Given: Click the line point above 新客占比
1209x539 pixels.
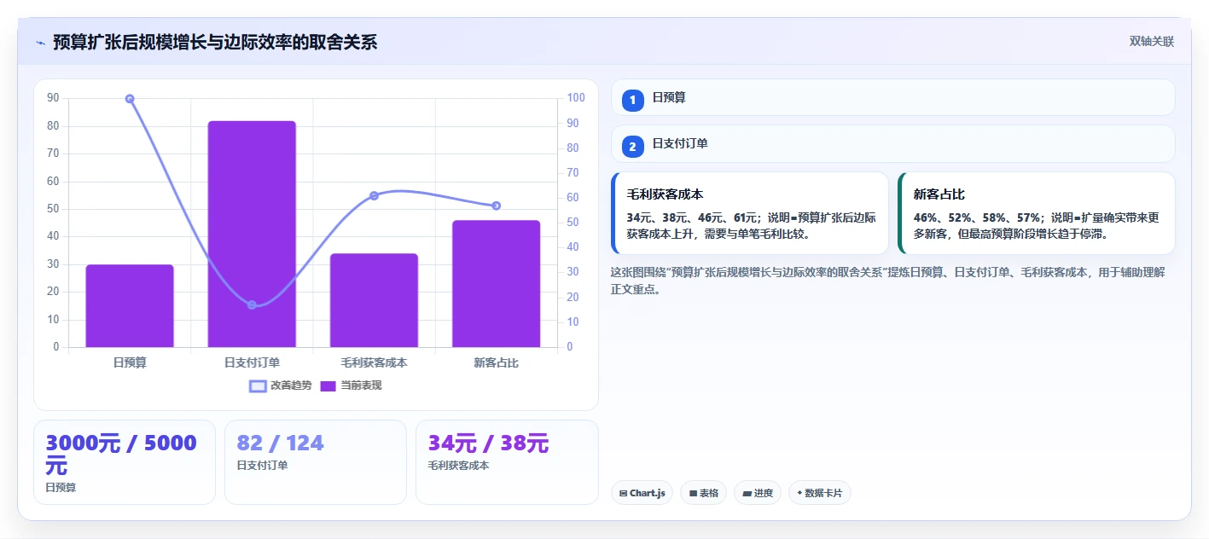Looking at the screenshot, I should 497,206.
